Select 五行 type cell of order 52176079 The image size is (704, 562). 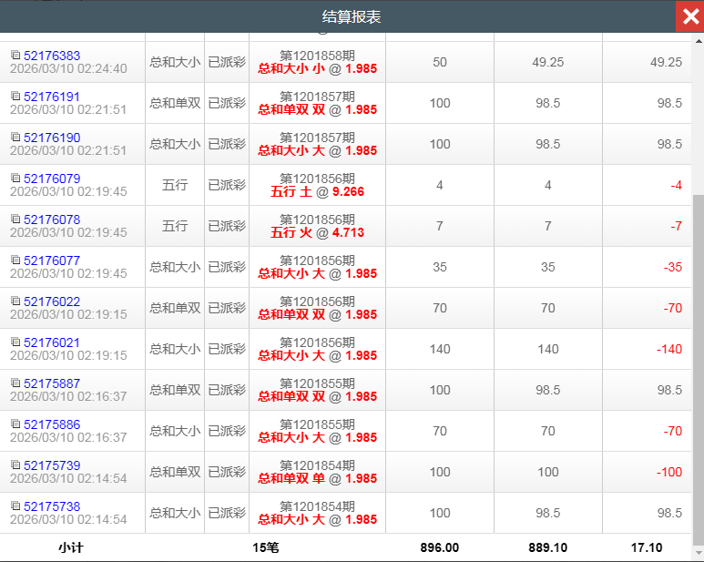coord(175,186)
